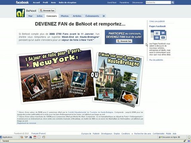Open the Accueil menu item
Screen dimensions: 191x143
(x=36, y=2)
